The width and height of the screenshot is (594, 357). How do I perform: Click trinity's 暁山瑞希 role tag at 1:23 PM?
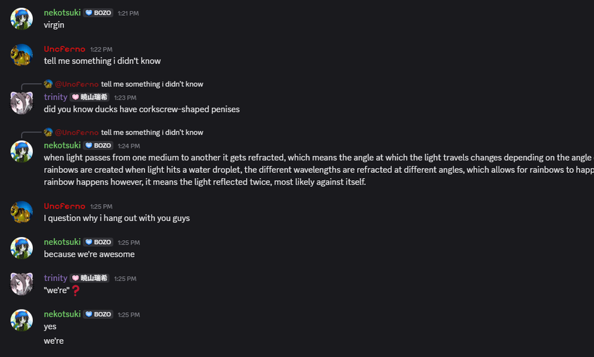pos(90,97)
